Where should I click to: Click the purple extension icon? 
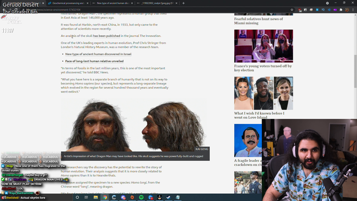pyautogui.click(x=335, y=10)
